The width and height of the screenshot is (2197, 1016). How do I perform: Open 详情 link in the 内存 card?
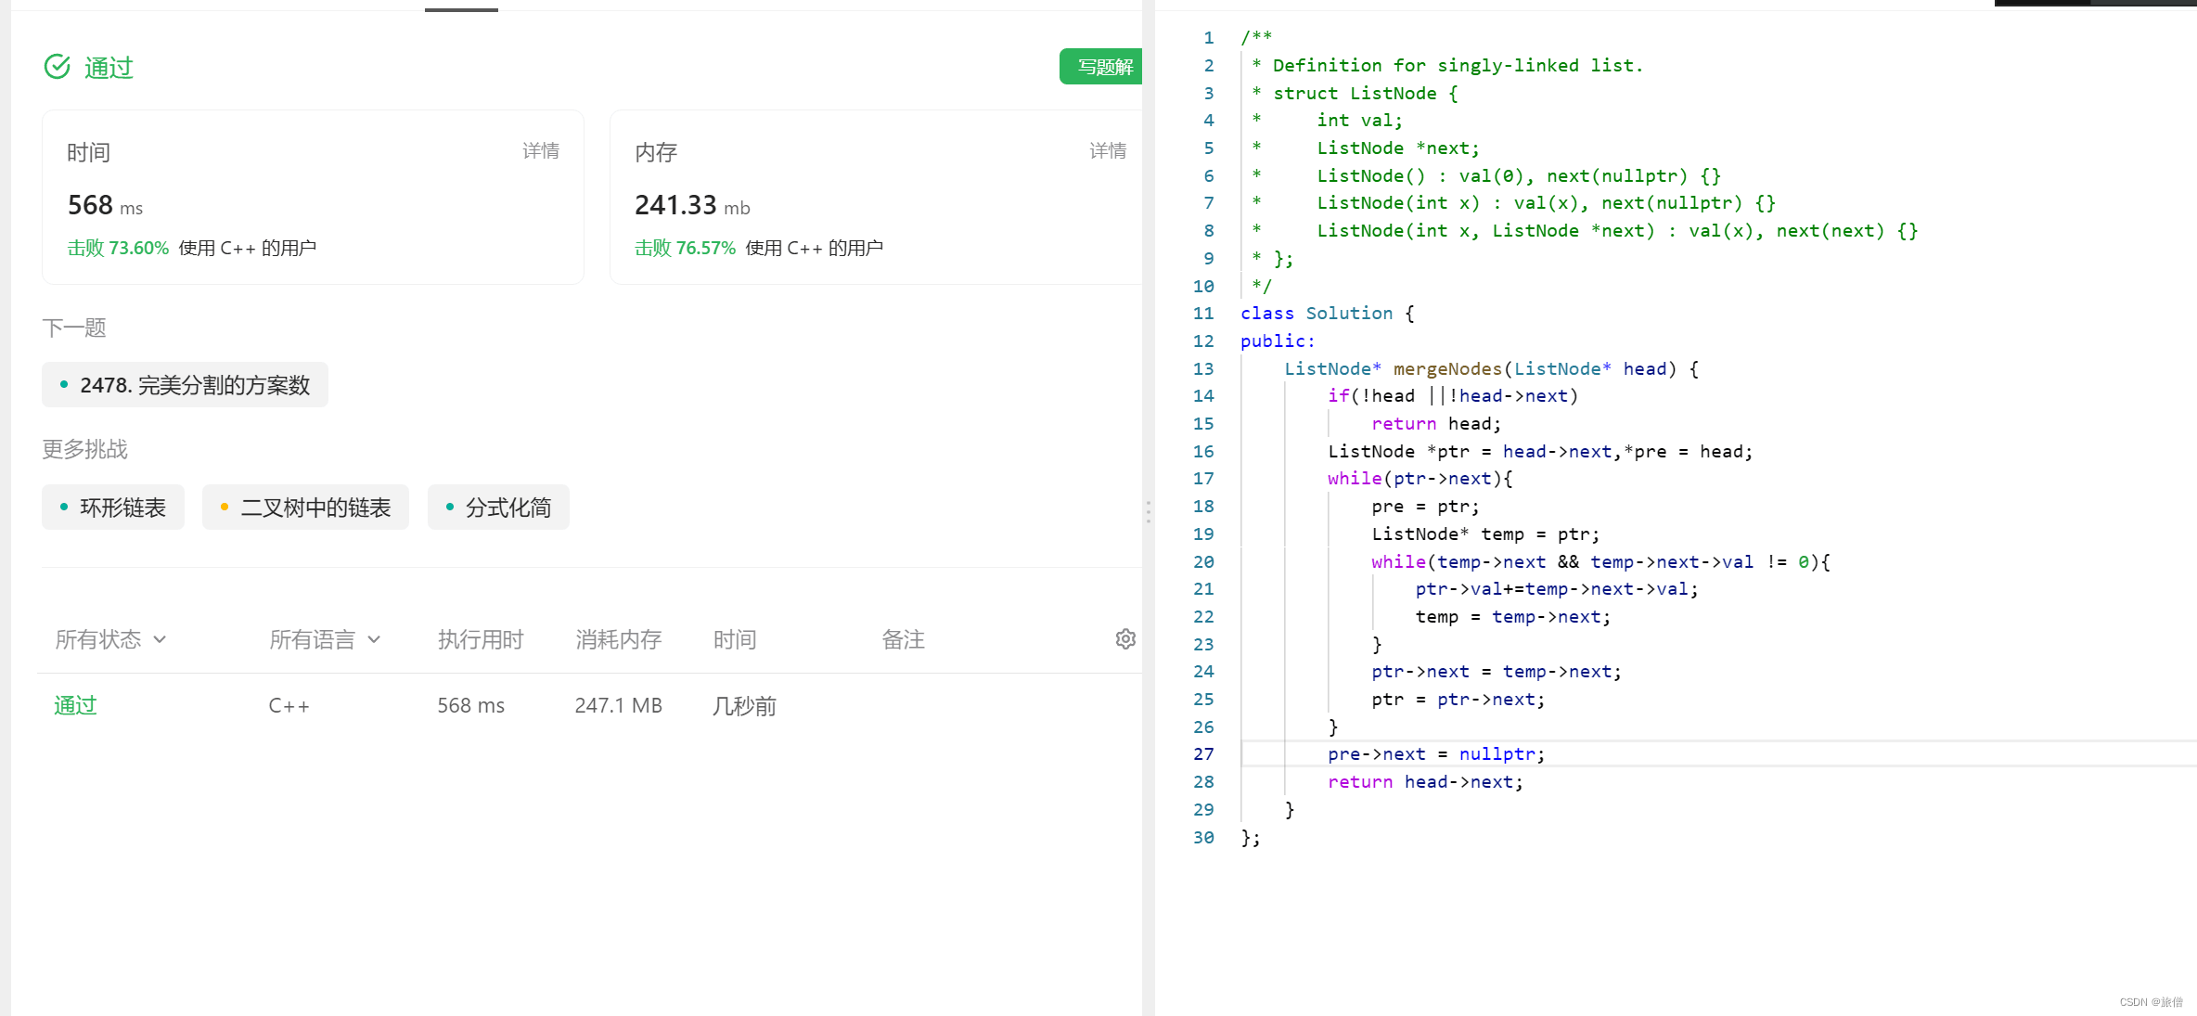1108,150
